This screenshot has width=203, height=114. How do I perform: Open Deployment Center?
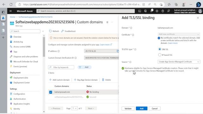click(22, 83)
